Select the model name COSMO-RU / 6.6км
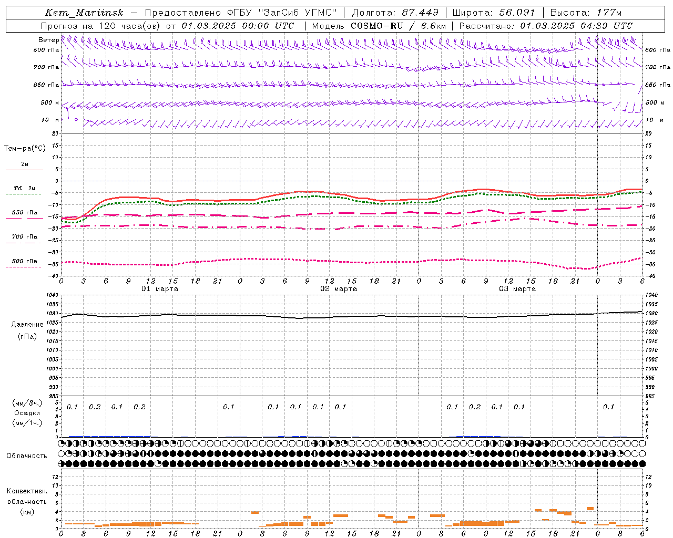 399,26
